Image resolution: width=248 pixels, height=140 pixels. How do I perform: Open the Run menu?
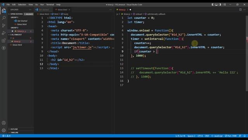coord(42,5)
